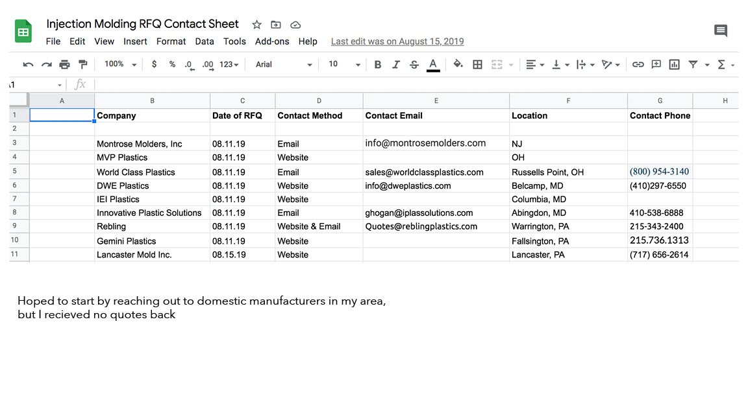Open the Data menu

[204, 41]
